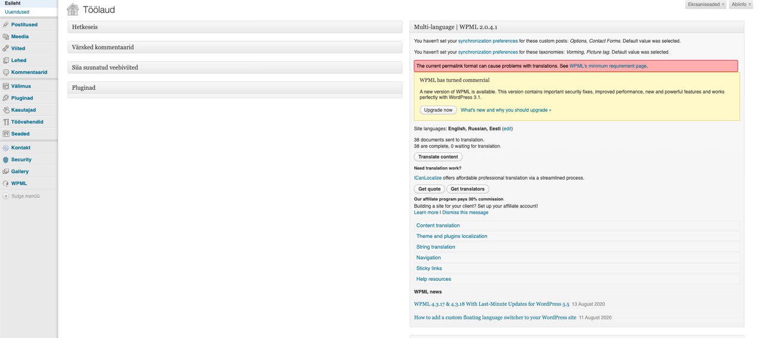Click the Security shield icon
Image resolution: width=762 pixels, height=338 pixels.
[5, 159]
